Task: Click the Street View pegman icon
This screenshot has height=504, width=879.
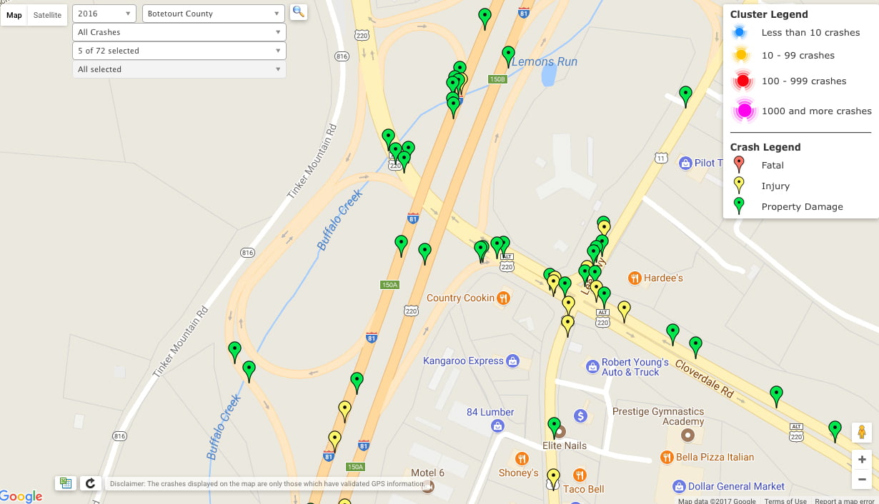Action: pos(861,432)
